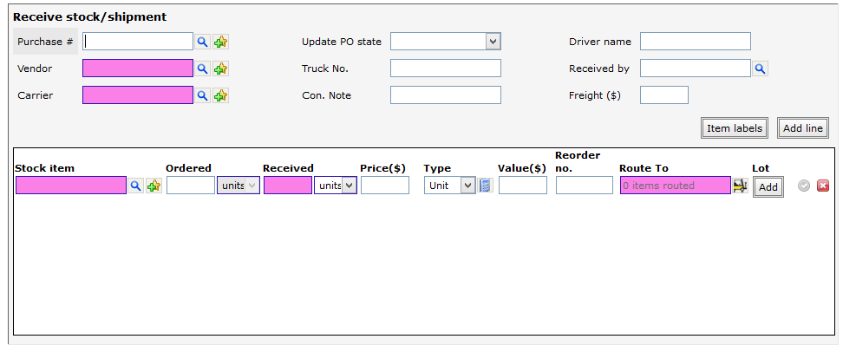This screenshot has width=843, height=352.
Task: Click the Item labels button
Action: pos(735,128)
